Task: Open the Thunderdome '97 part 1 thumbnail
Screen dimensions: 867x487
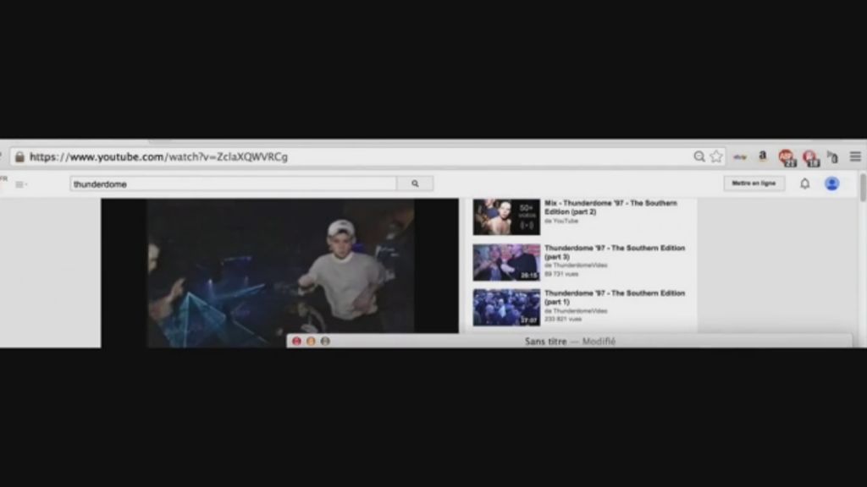Action: coord(506,308)
